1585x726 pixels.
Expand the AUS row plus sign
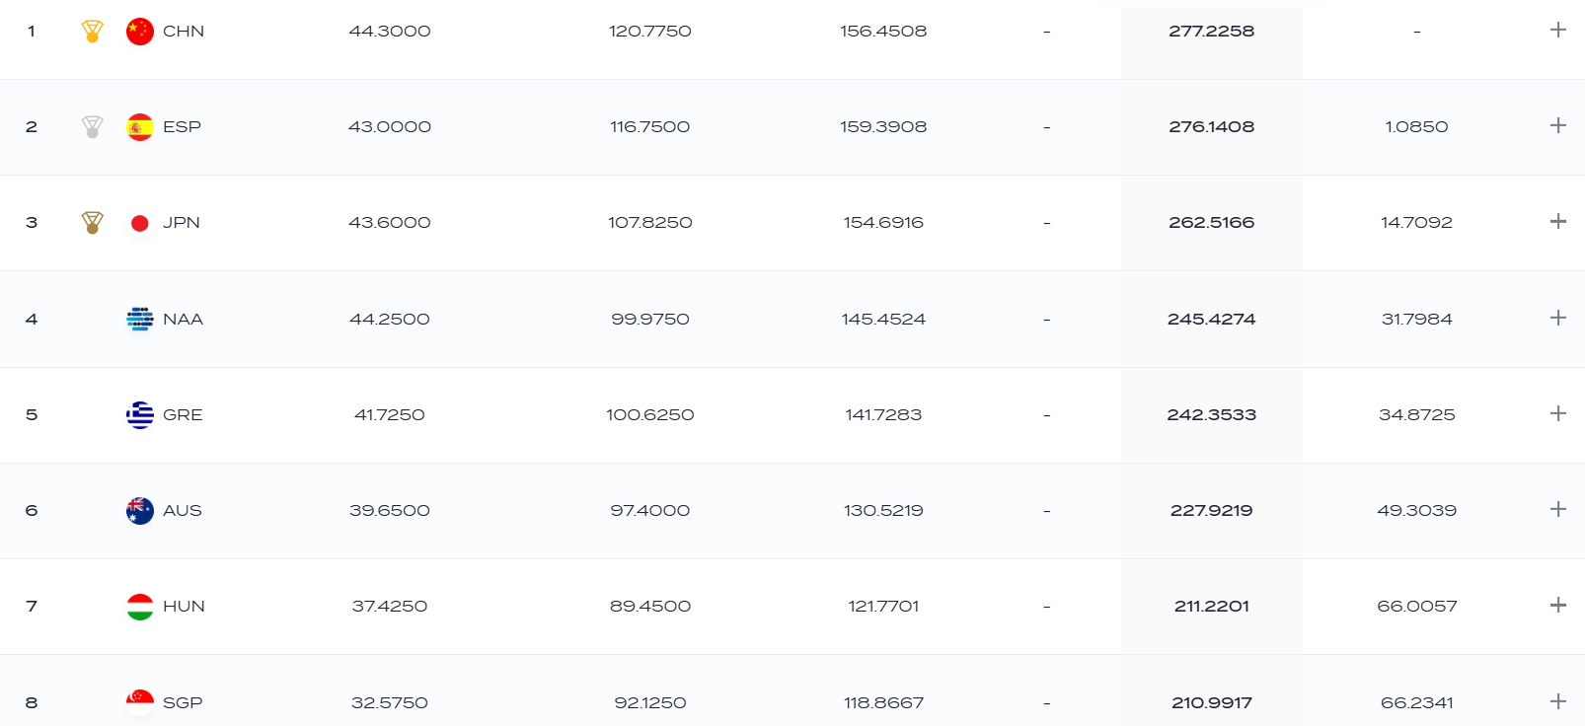(x=1558, y=509)
